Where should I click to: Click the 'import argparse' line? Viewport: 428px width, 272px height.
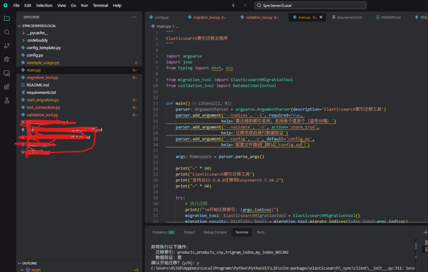184,56
